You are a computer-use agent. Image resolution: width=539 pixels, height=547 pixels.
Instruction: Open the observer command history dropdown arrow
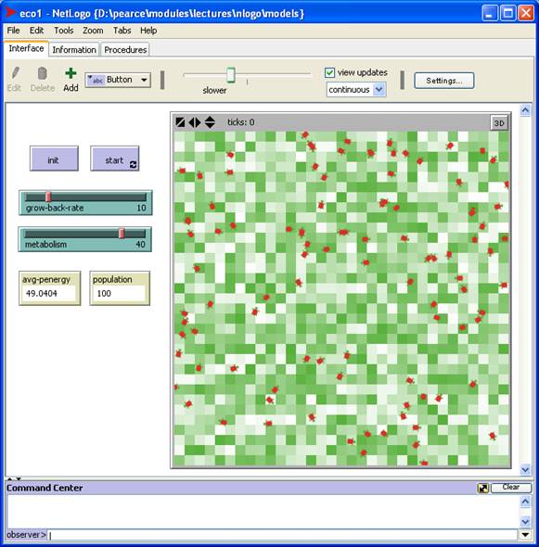pyautogui.click(x=525, y=535)
